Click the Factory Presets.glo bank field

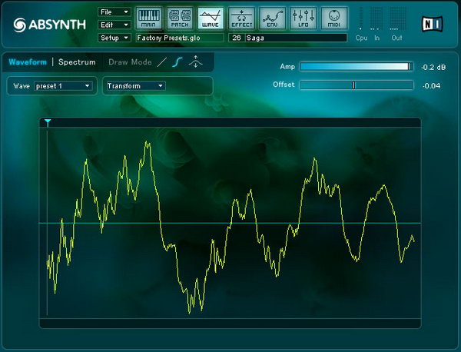[x=180, y=38]
